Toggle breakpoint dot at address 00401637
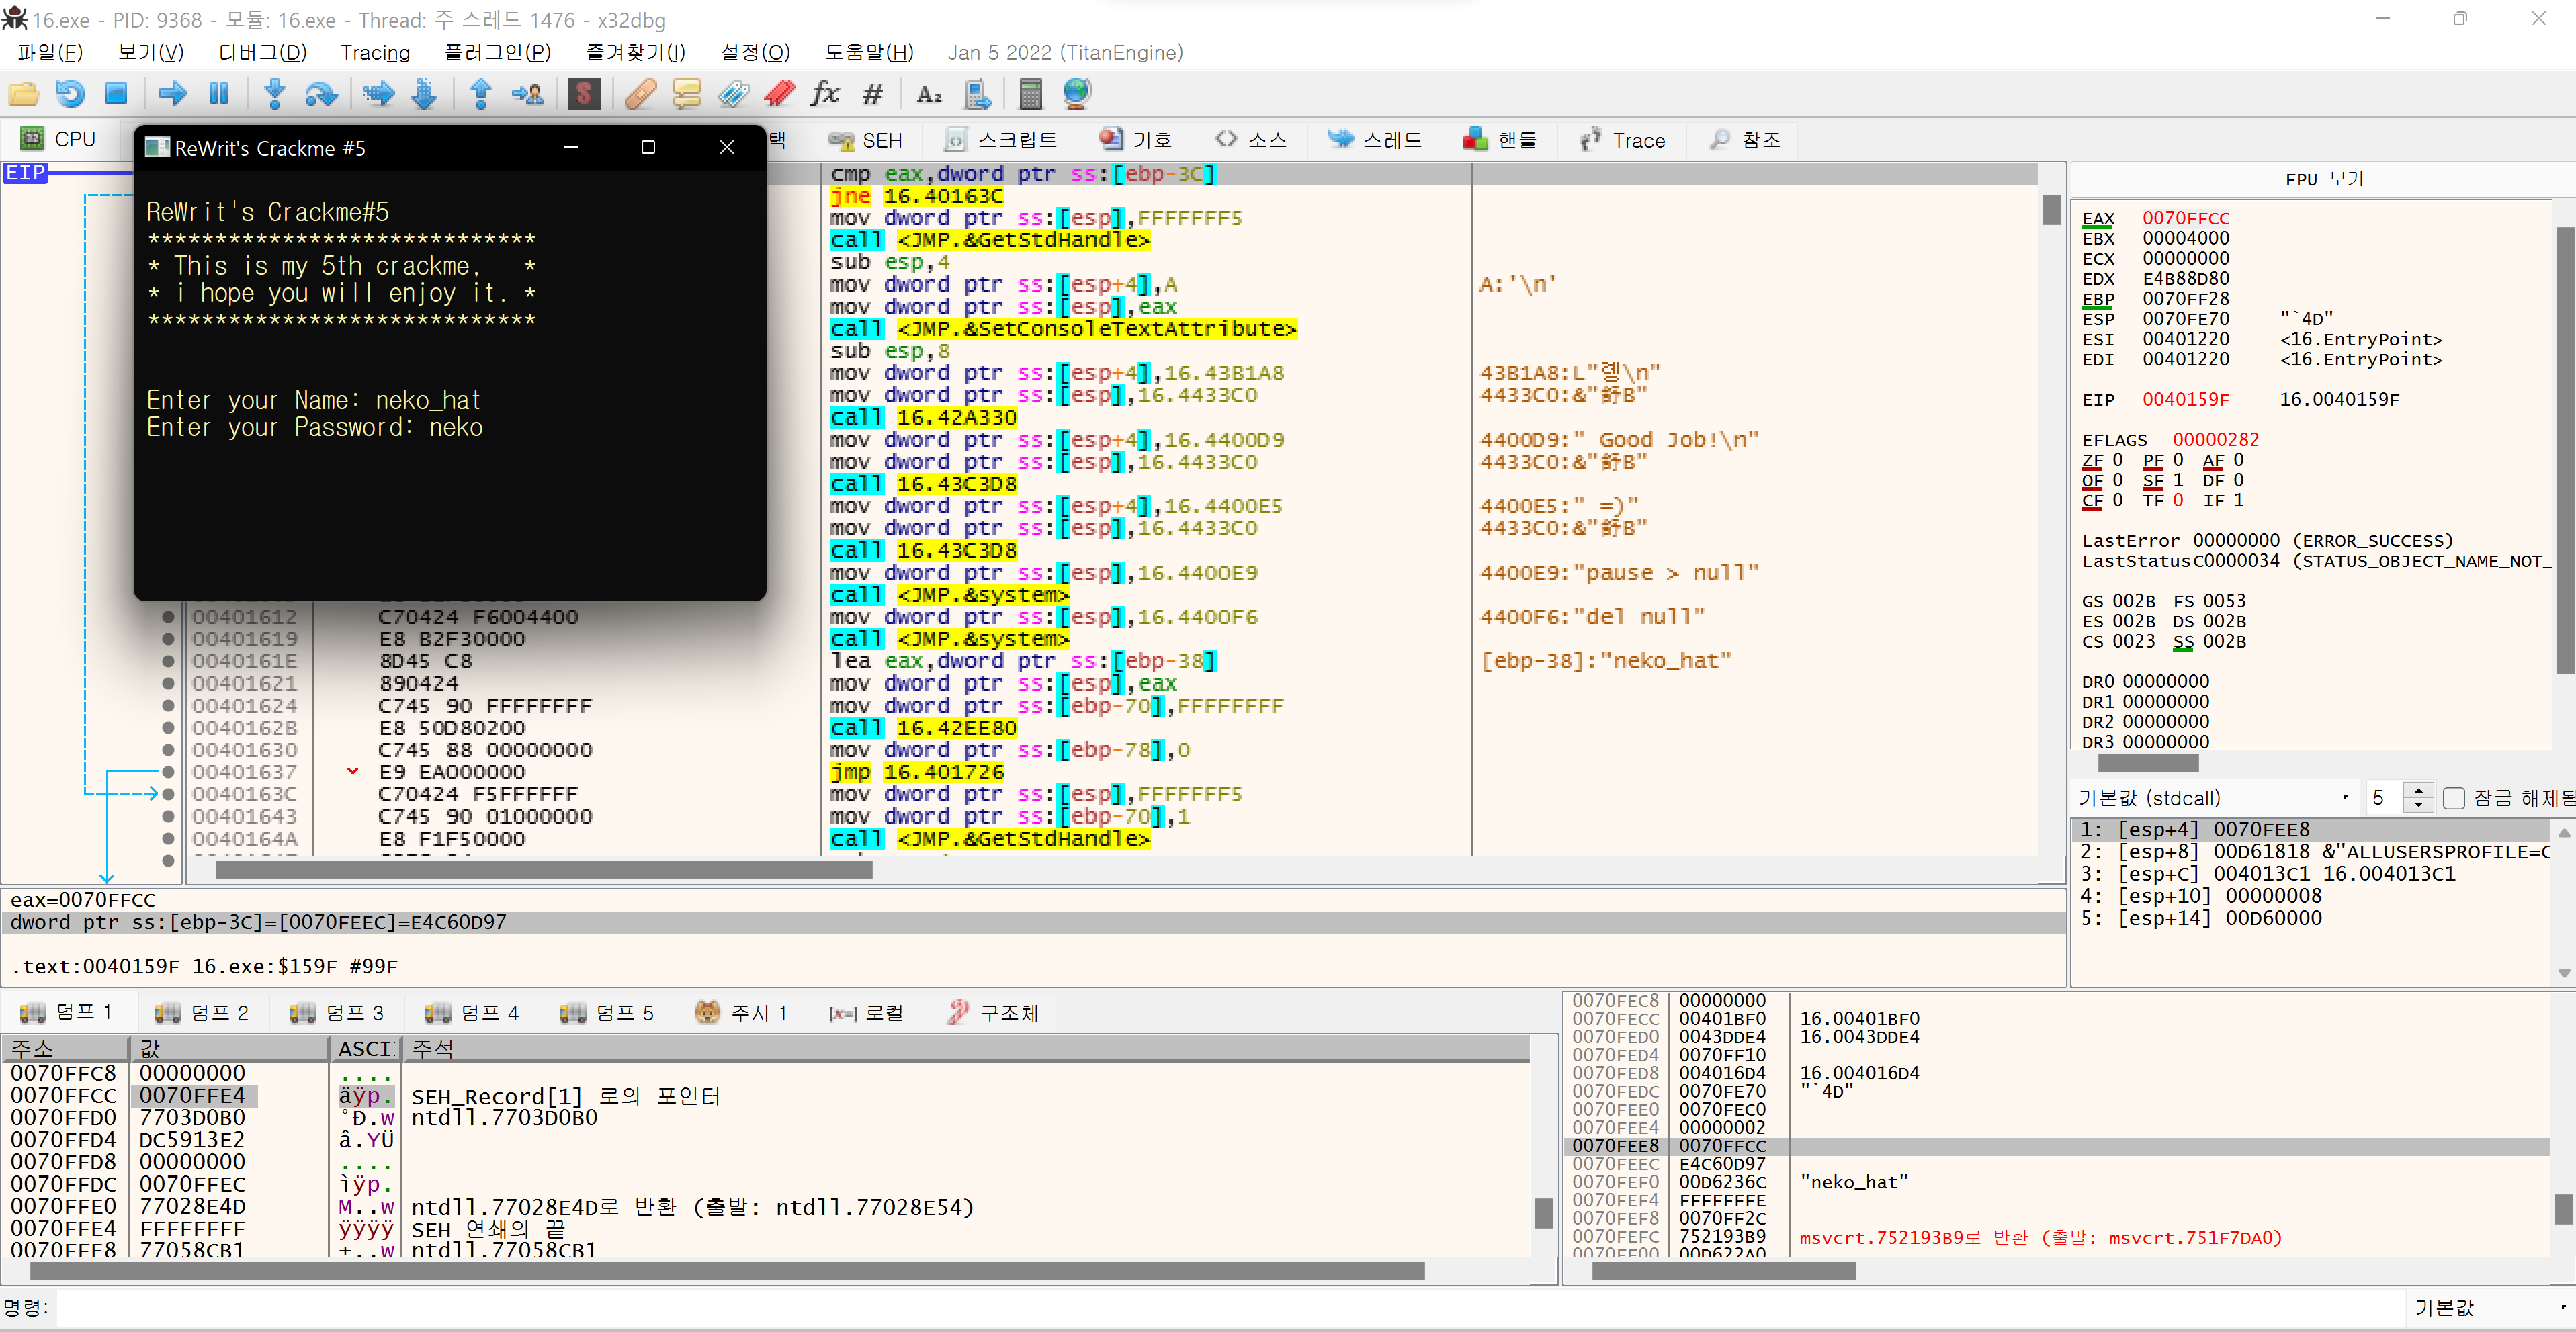 [x=168, y=772]
